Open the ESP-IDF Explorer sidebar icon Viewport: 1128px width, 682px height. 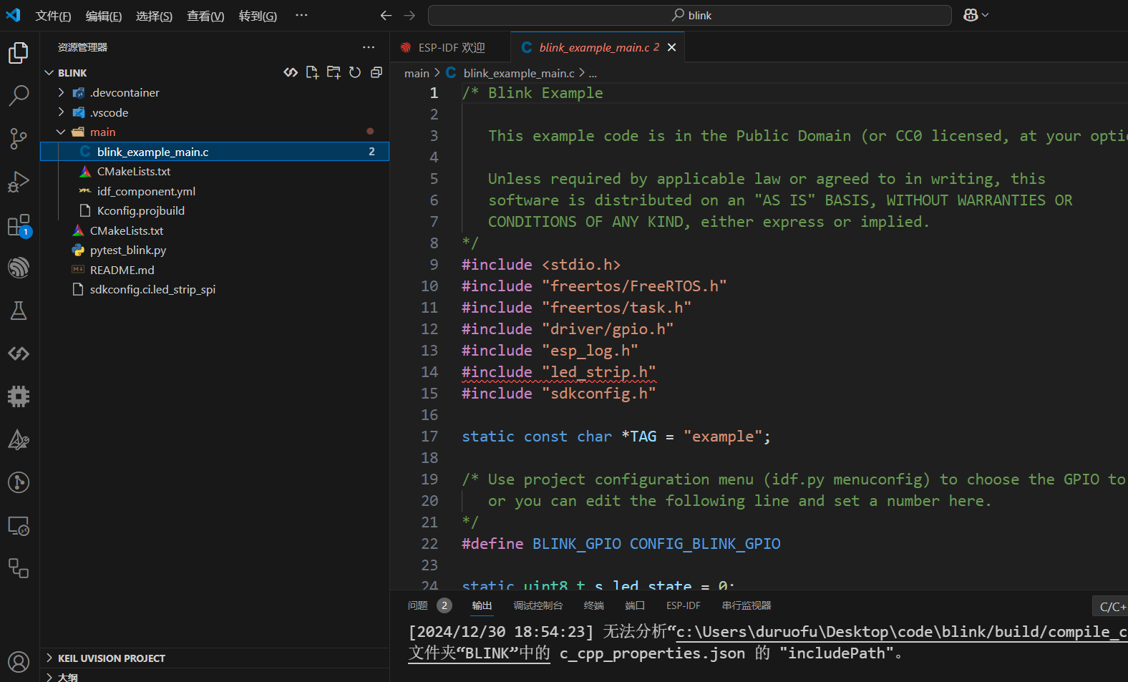coord(19,268)
